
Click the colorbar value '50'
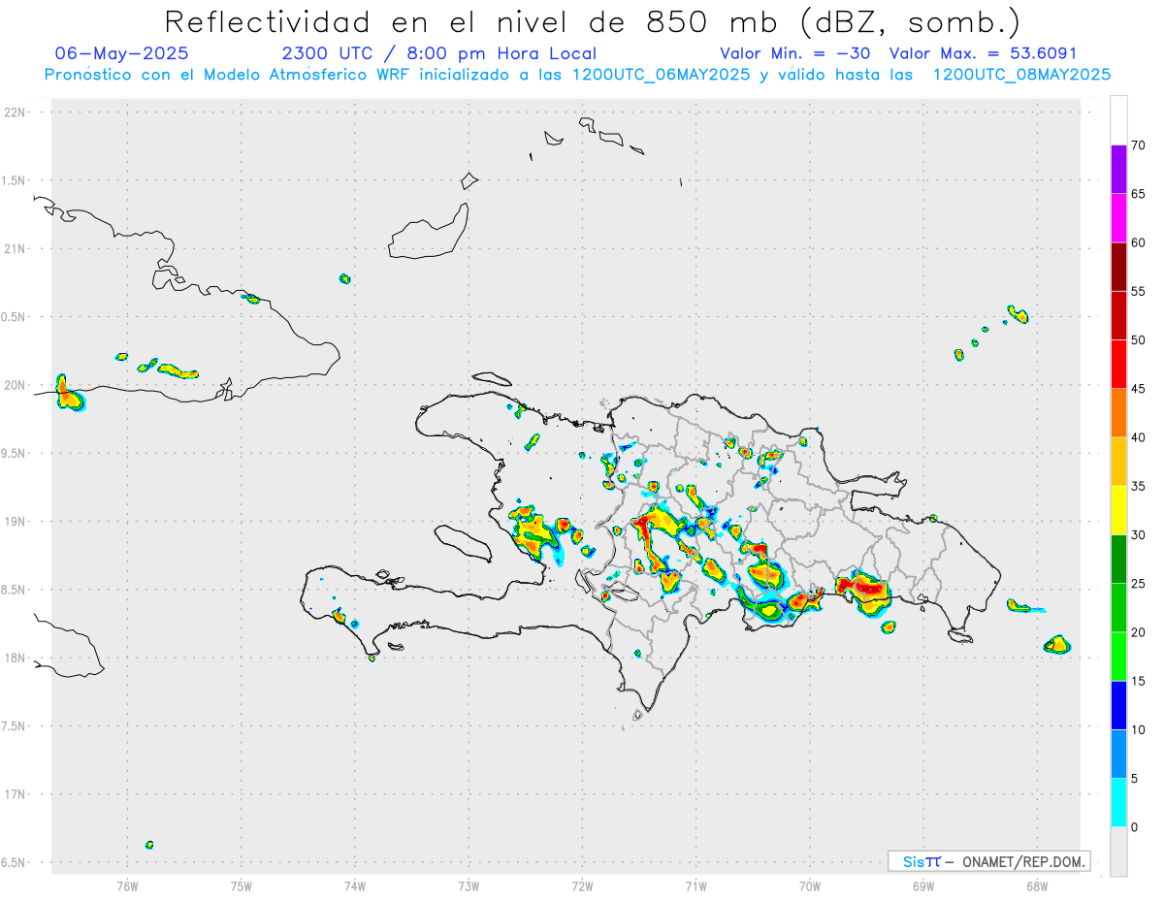point(1139,340)
